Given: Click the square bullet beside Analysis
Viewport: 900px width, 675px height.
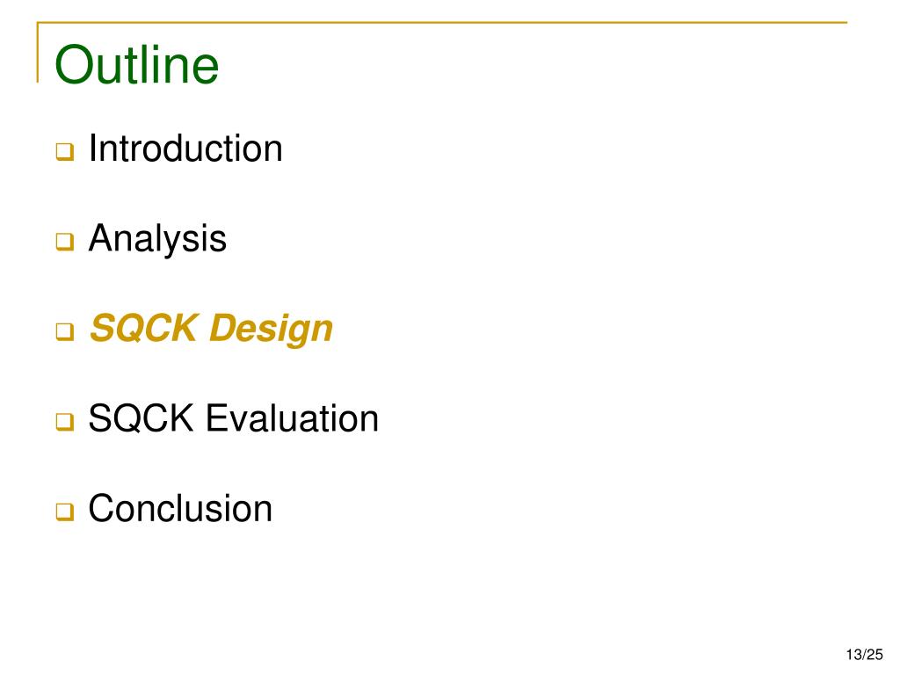Looking at the screenshot, I should (65, 242).
